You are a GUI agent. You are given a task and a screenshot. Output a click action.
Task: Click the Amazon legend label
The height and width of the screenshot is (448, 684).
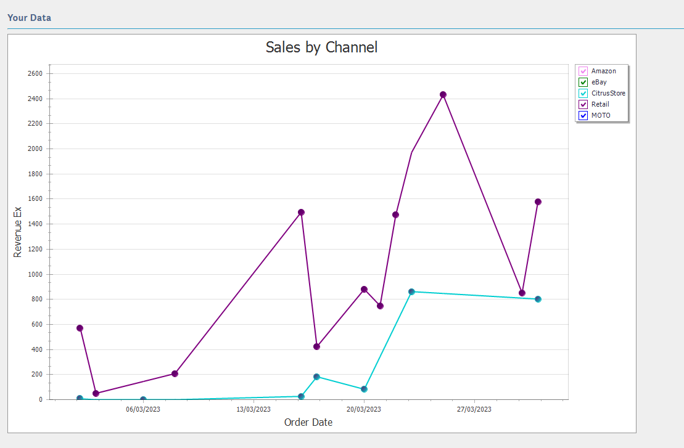603,71
